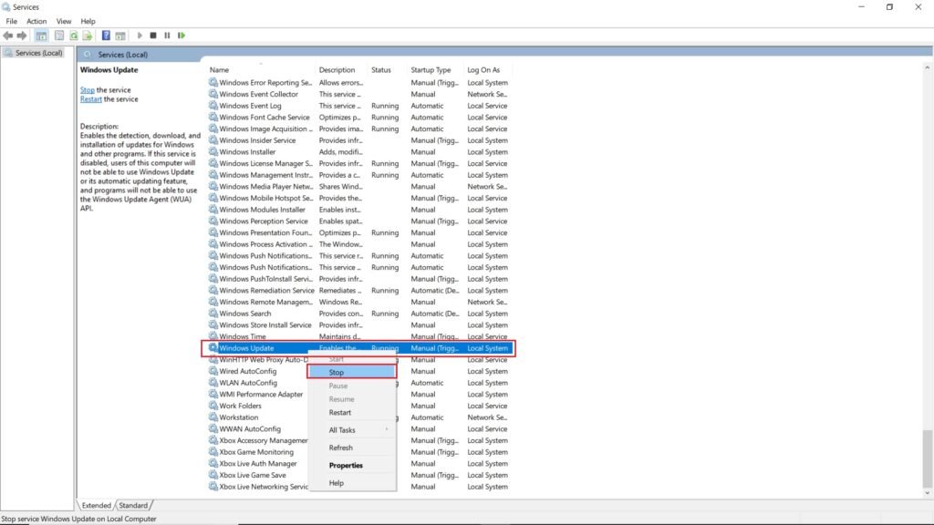
Task: Expand All Tasks submenu in context menu
Action: tap(352, 430)
